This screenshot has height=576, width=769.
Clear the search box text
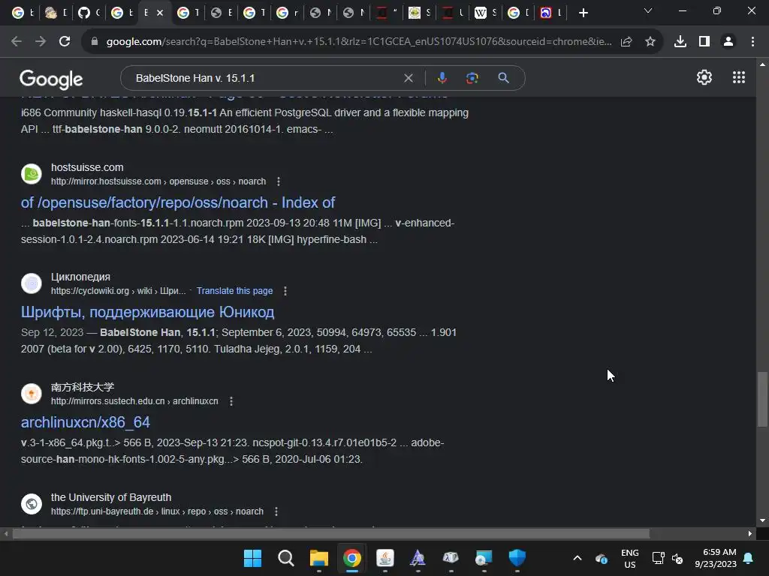tap(408, 78)
